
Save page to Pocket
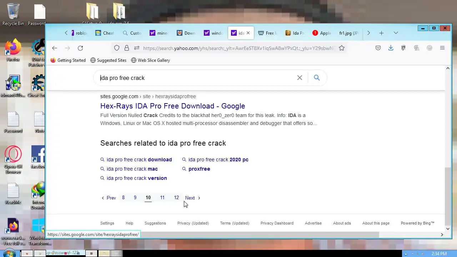pyautogui.click(x=378, y=48)
